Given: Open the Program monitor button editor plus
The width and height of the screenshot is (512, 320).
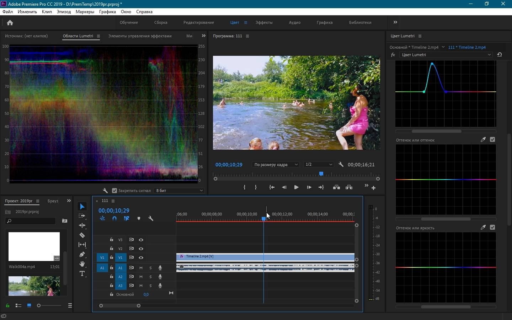Looking at the screenshot, I should tap(374, 188).
